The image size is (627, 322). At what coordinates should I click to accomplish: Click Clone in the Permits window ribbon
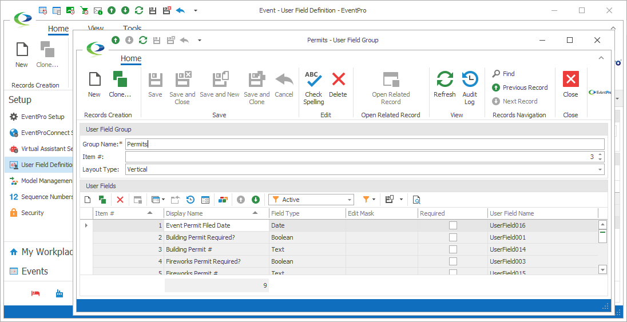120,85
